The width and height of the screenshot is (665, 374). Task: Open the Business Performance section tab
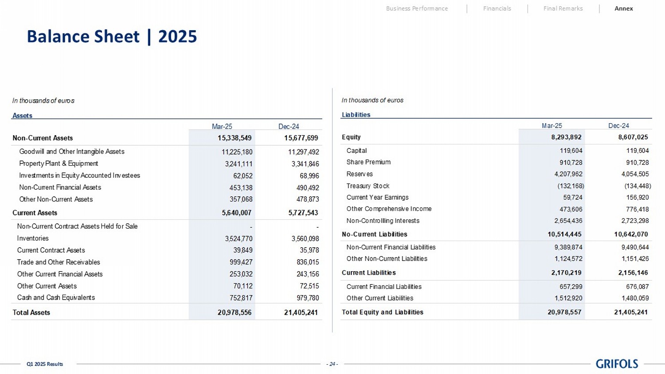[417, 8]
